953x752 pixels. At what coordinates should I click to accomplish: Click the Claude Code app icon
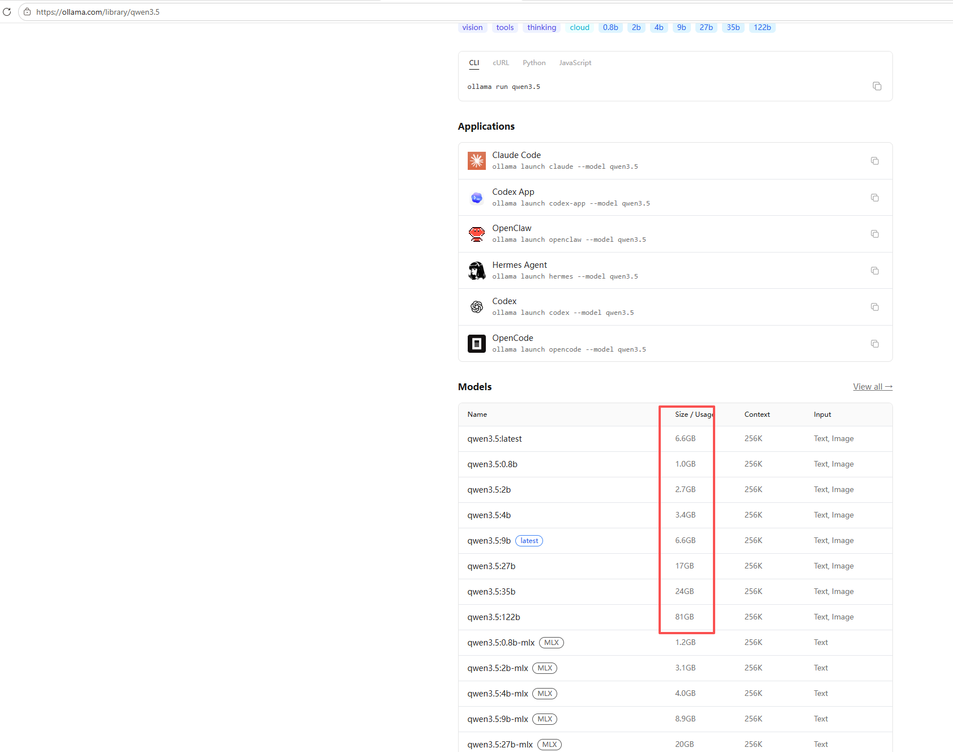tap(477, 161)
